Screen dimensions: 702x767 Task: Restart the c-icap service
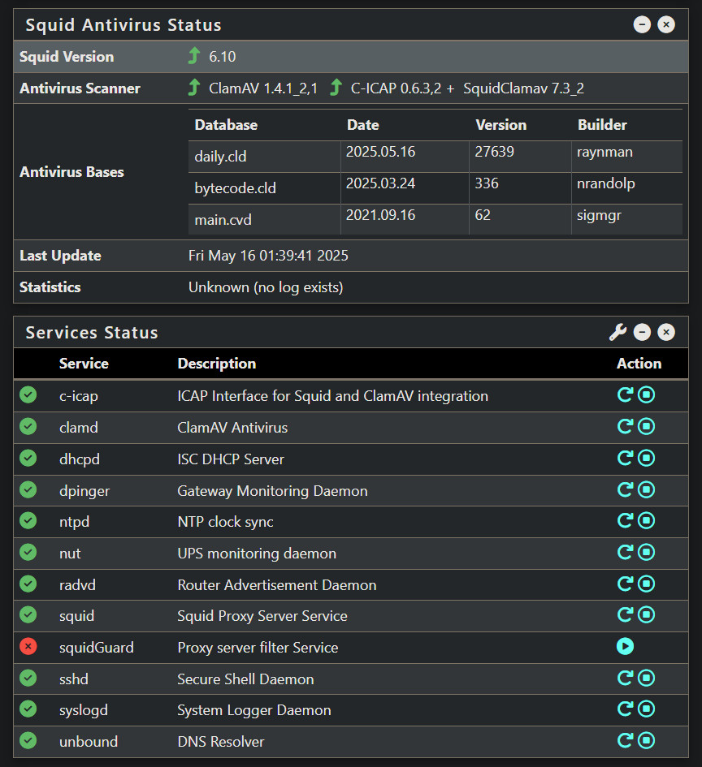625,394
